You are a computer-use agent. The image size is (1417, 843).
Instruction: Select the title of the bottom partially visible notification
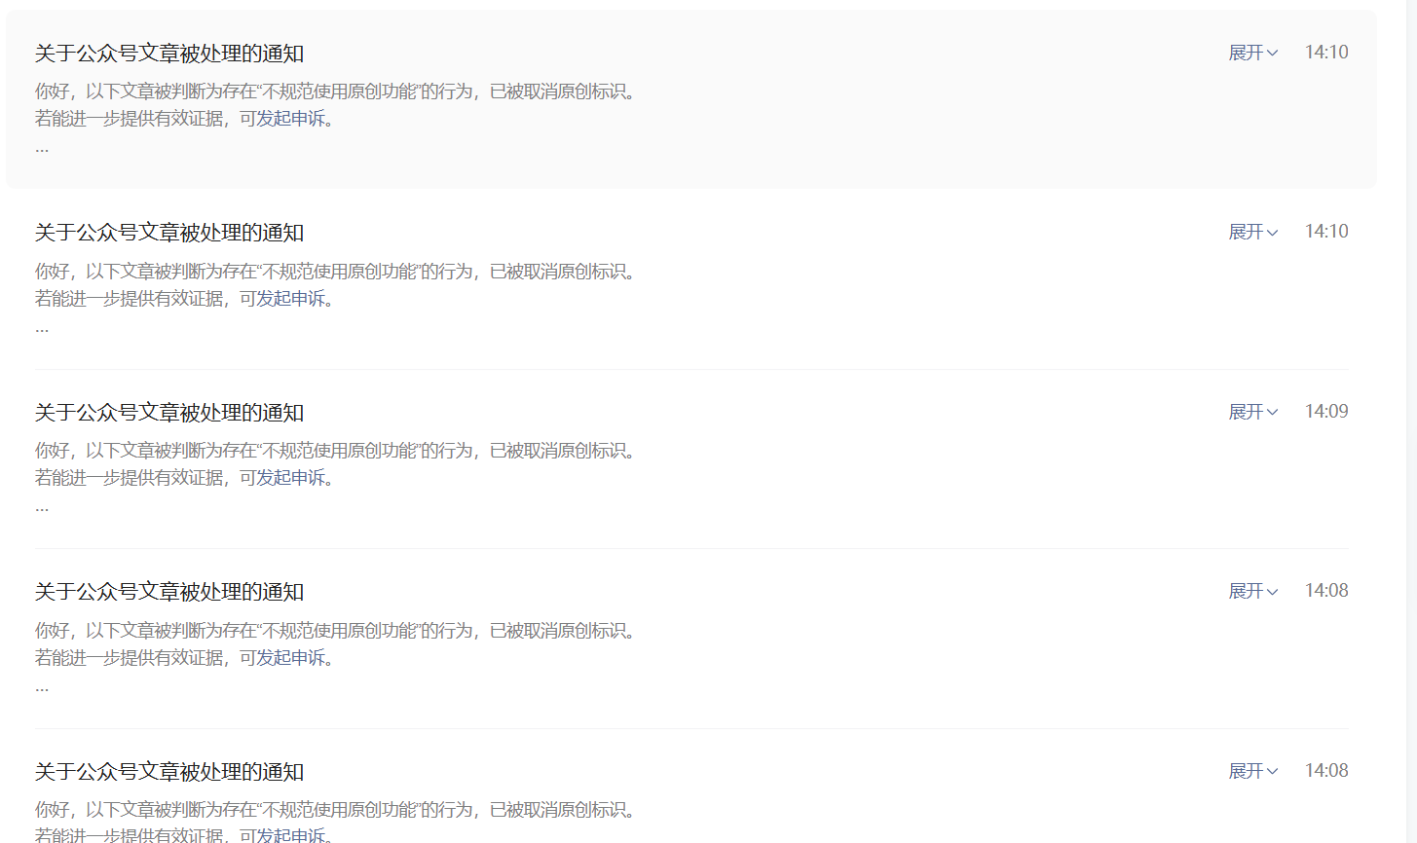click(x=169, y=772)
